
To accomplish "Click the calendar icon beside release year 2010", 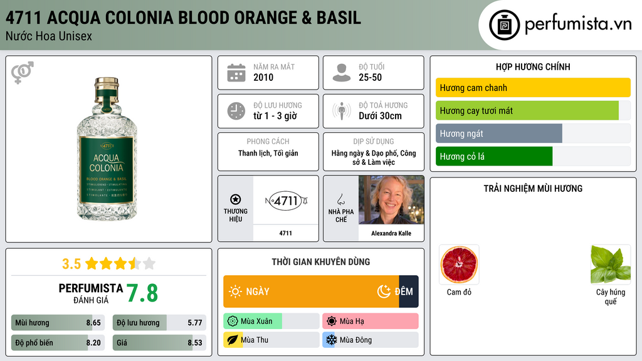I will click(236, 73).
